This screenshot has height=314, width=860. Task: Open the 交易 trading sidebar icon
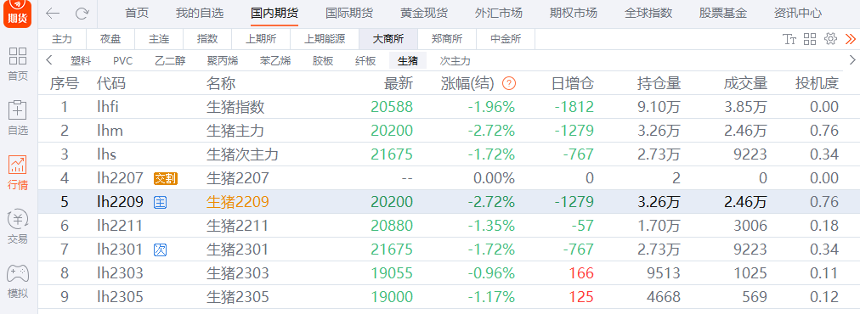click(18, 227)
